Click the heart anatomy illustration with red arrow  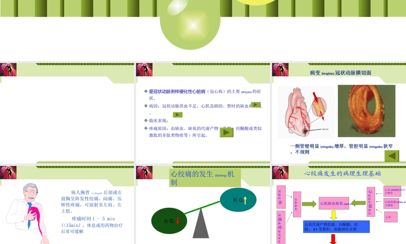point(304,112)
